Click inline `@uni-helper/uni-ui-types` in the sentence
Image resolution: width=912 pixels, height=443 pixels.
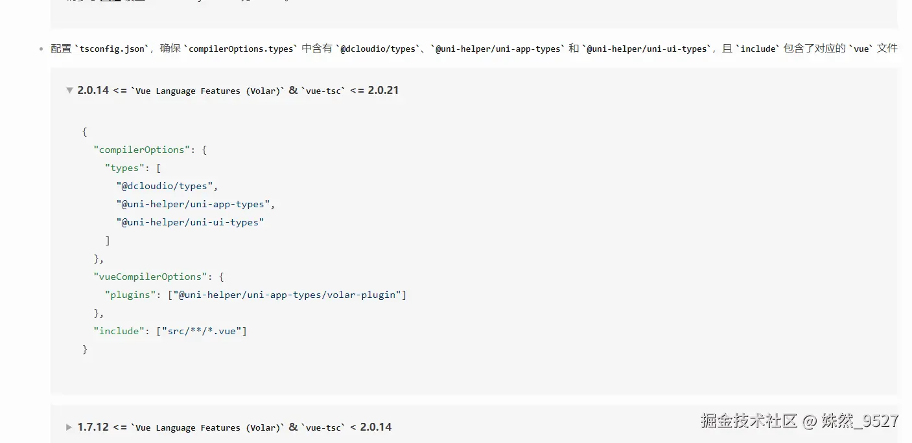tap(646, 49)
